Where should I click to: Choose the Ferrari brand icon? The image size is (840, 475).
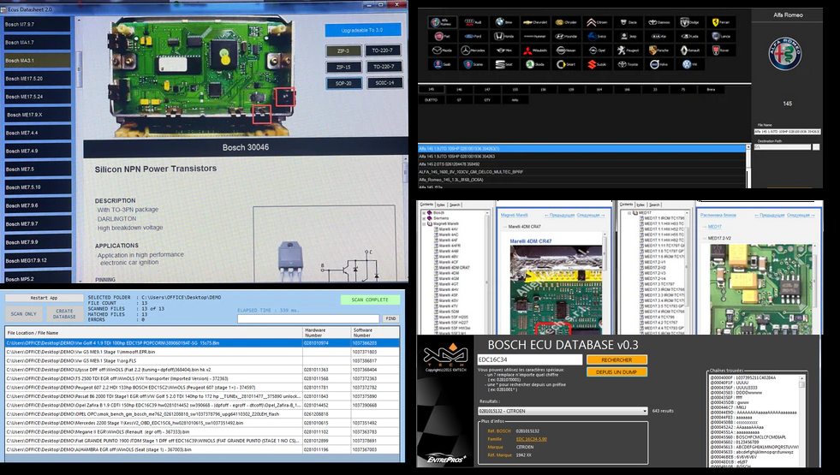(x=721, y=22)
